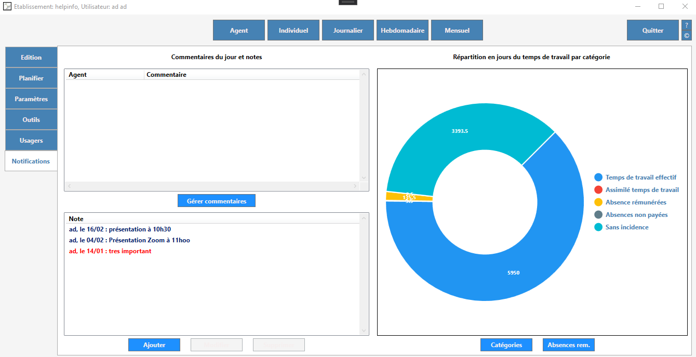Click the Absences rem. button
Image resolution: width=696 pixels, height=357 pixels.
569,345
